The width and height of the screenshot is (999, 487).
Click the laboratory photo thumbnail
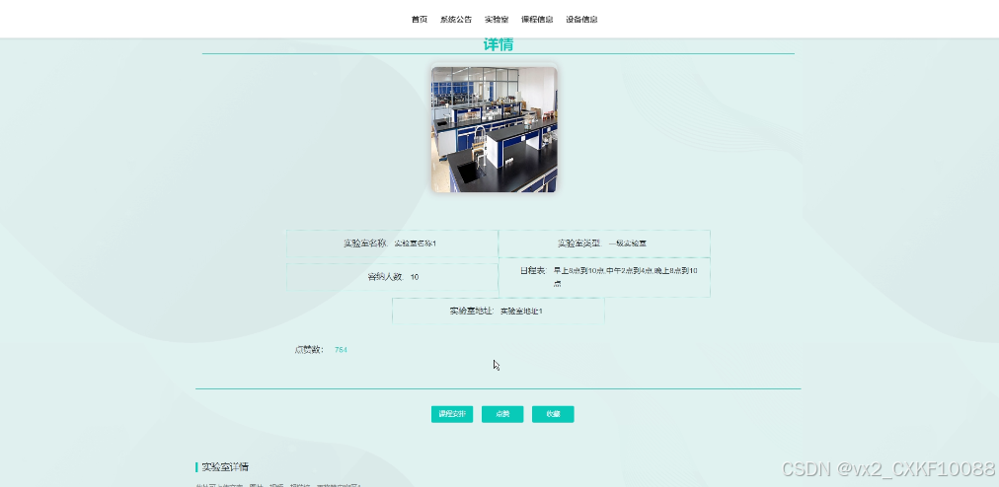tap(495, 129)
